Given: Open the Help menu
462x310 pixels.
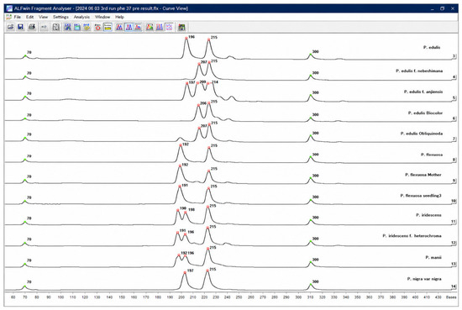Looking at the screenshot, I should click(119, 17).
